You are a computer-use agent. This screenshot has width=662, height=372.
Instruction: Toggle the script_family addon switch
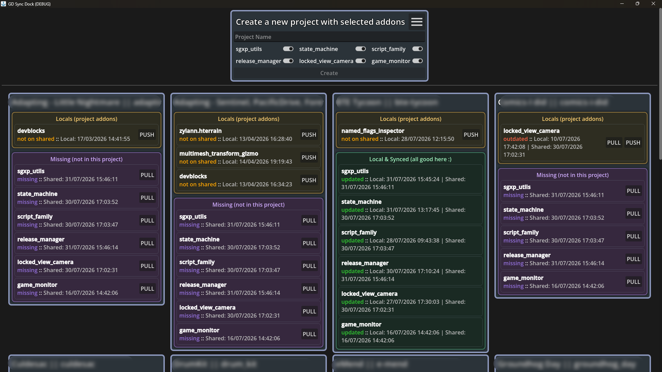pyautogui.click(x=418, y=49)
